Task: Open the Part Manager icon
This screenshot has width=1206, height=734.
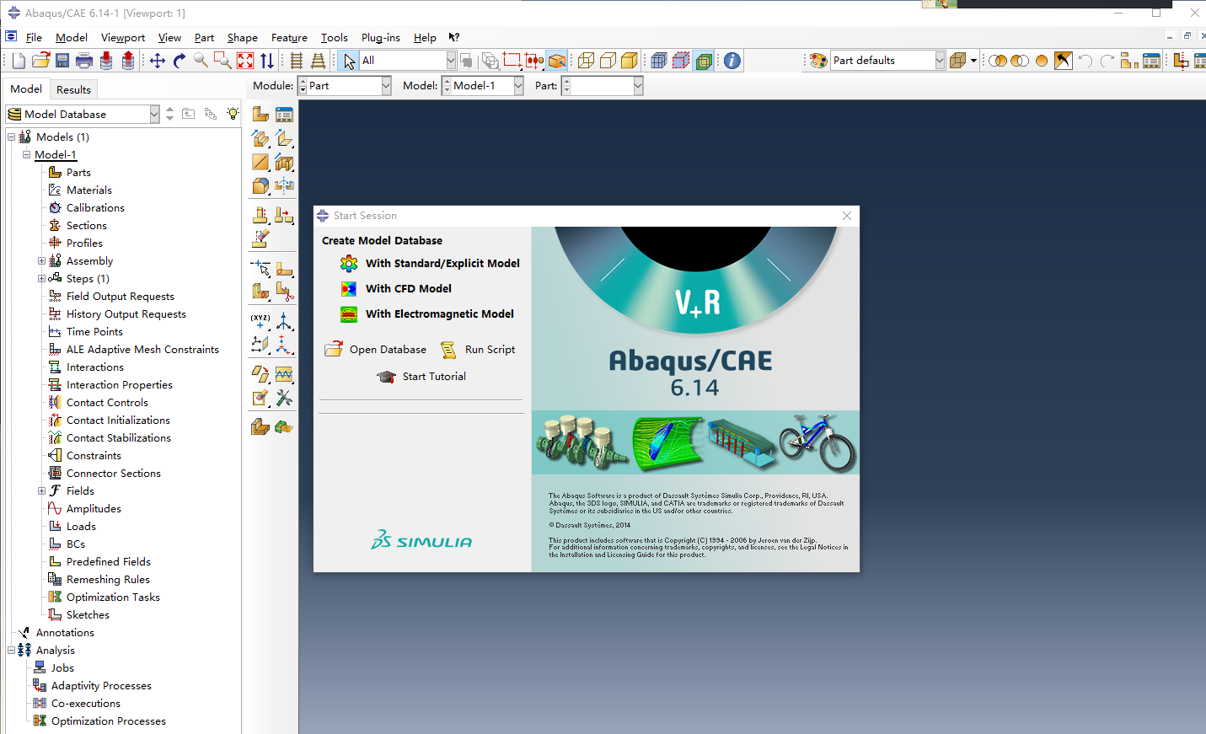Action: (x=284, y=115)
